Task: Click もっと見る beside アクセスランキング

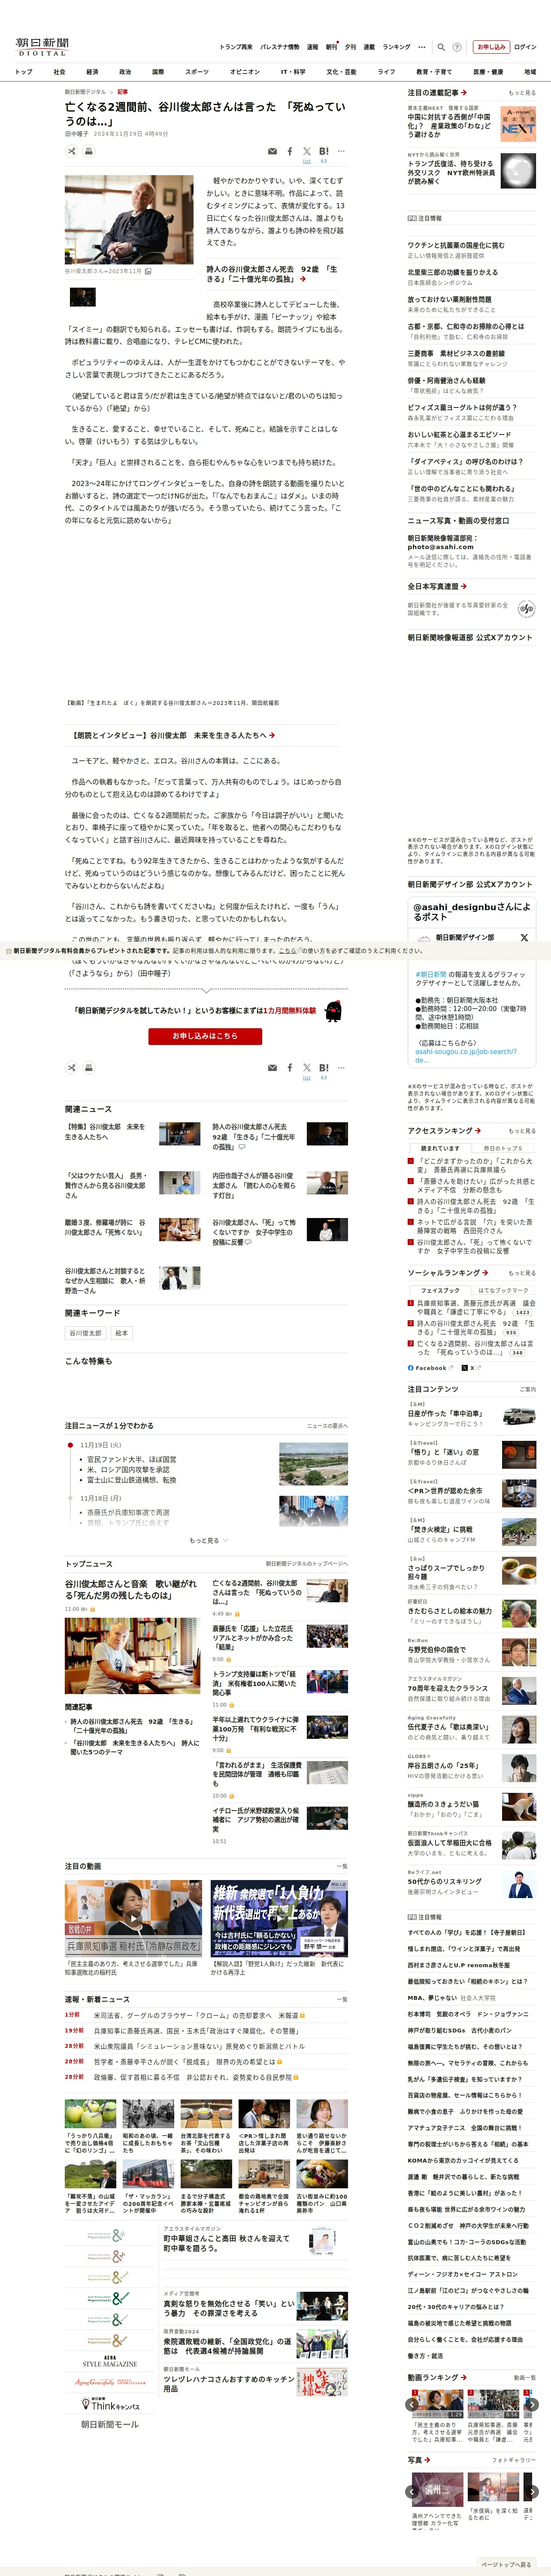Action: point(522,1131)
